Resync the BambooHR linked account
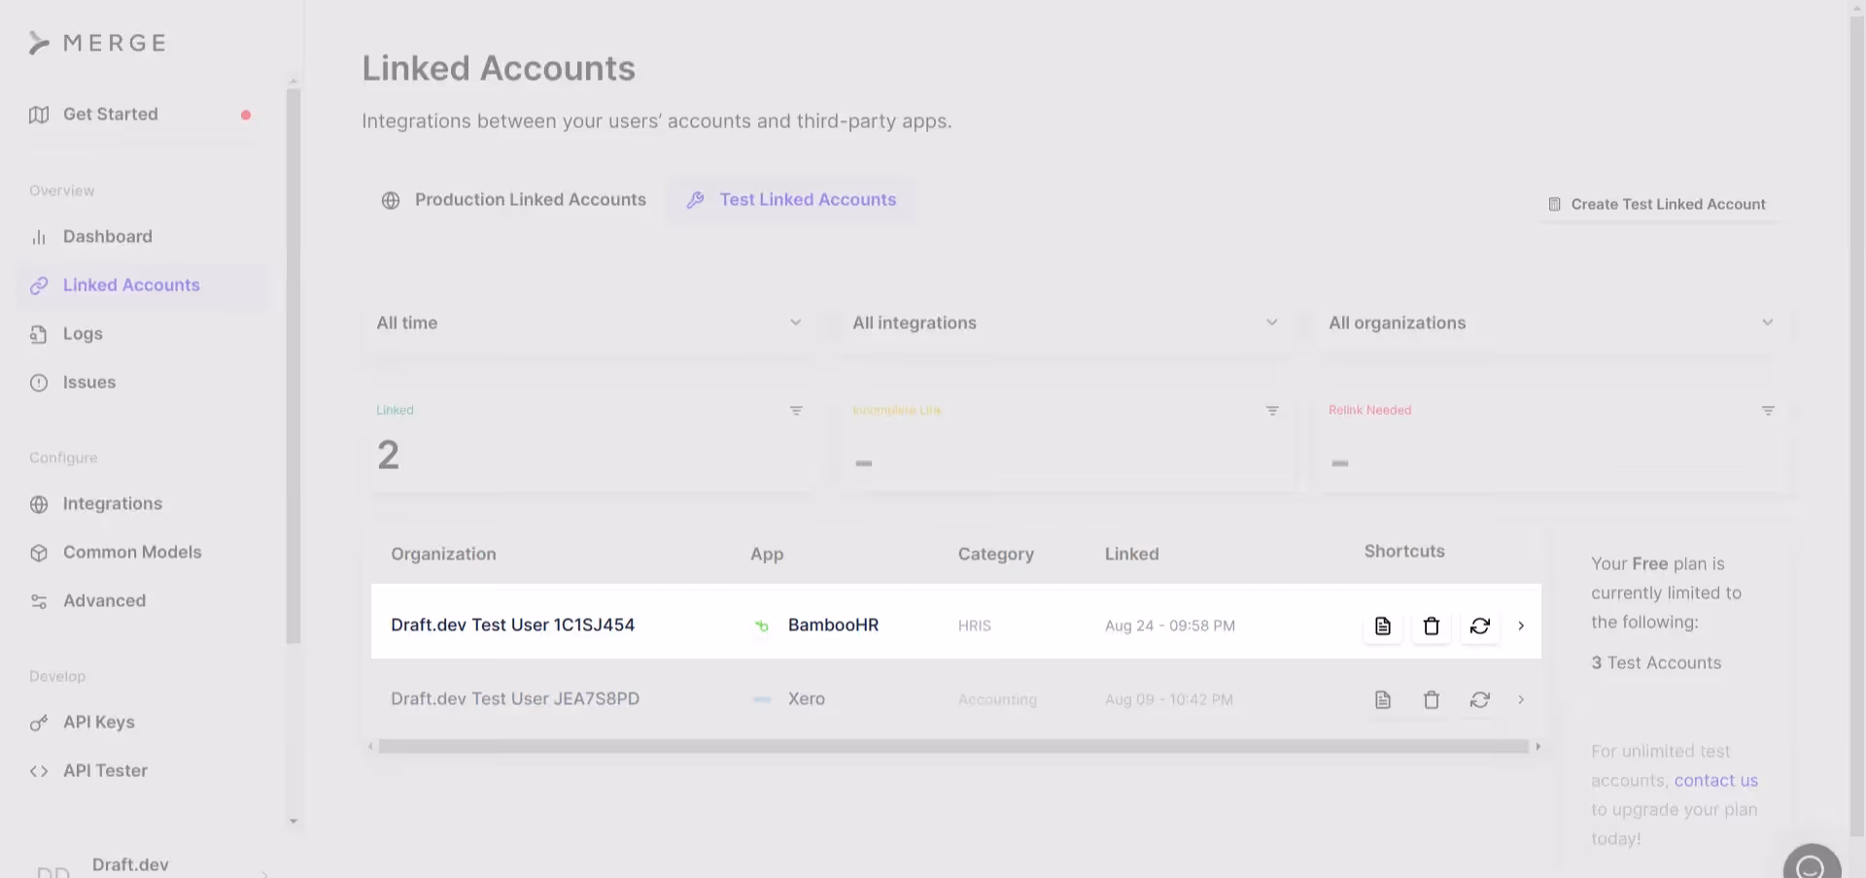Image resolution: width=1866 pixels, height=878 pixels. coord(1480,626)
